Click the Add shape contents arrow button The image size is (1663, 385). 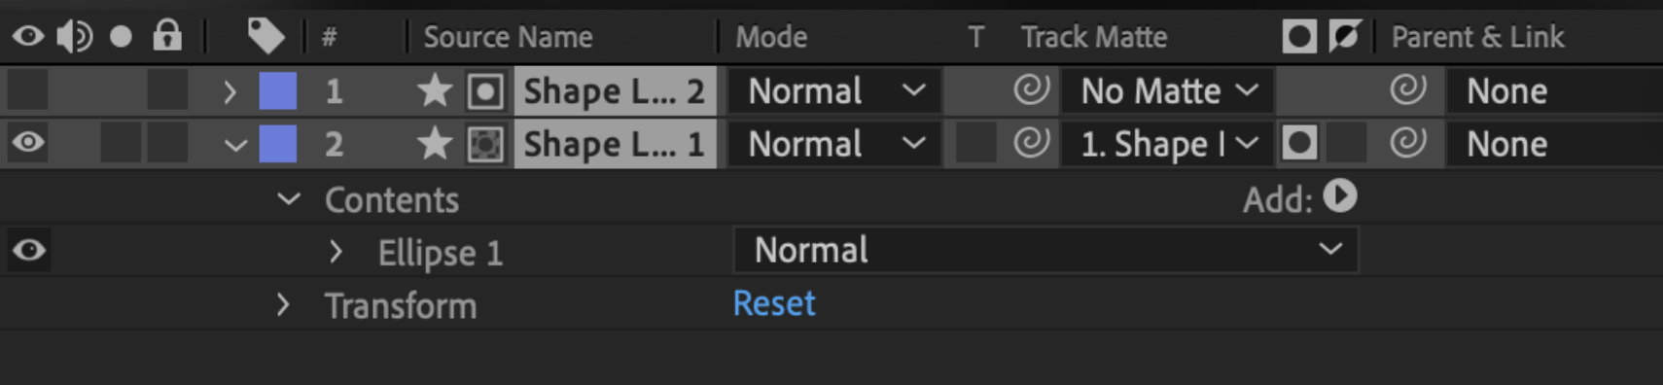(1340, 196)
